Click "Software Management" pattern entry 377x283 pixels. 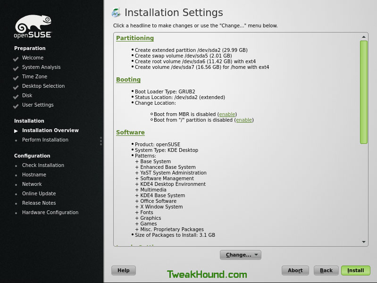[x=167, y=178]
